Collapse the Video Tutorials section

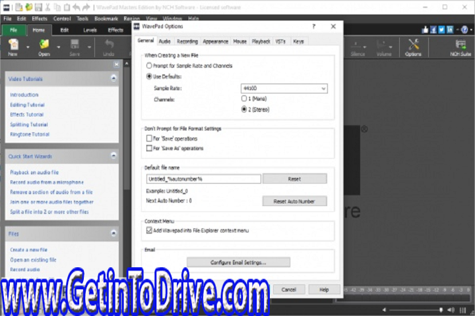113,78
